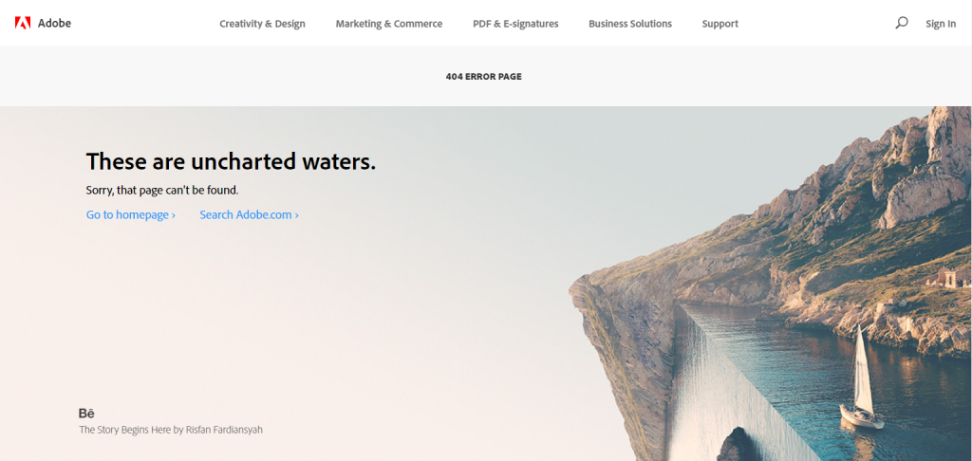Click the red Adobe logo icon
Screen dimensions: 972x461
pos(23,24)
